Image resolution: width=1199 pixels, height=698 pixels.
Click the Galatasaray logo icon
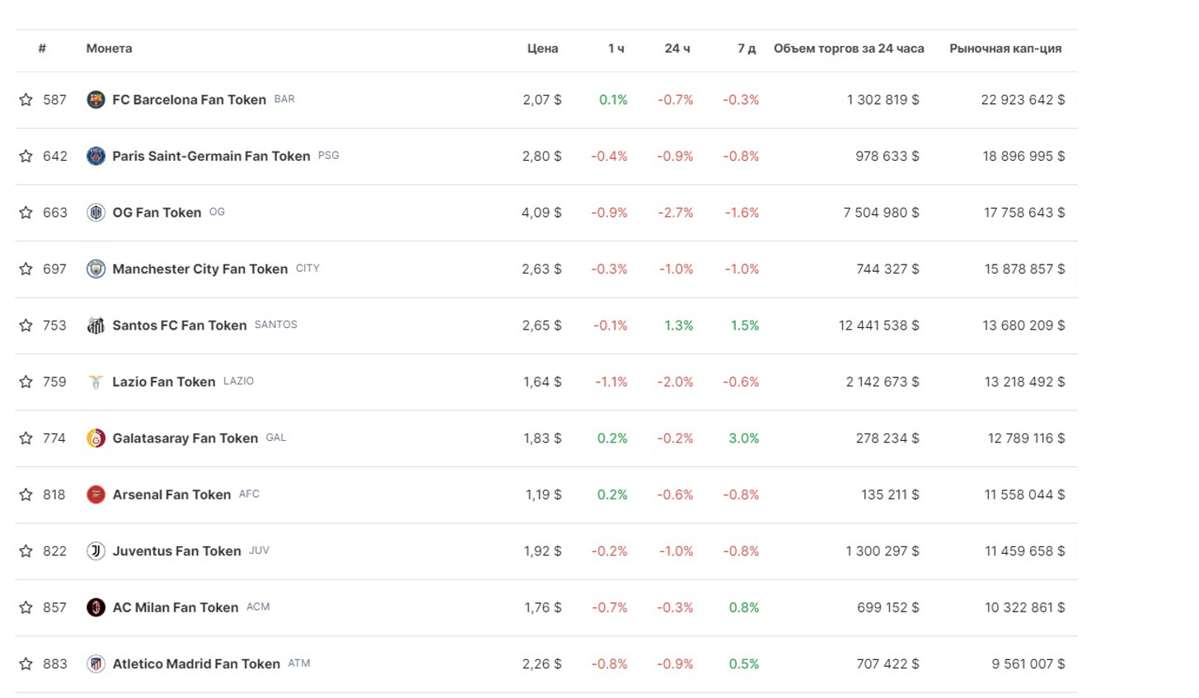[x=96, y=438]
